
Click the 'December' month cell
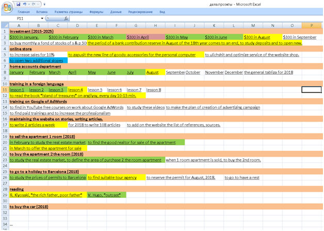pyautogui.click(x=234, y=72)
